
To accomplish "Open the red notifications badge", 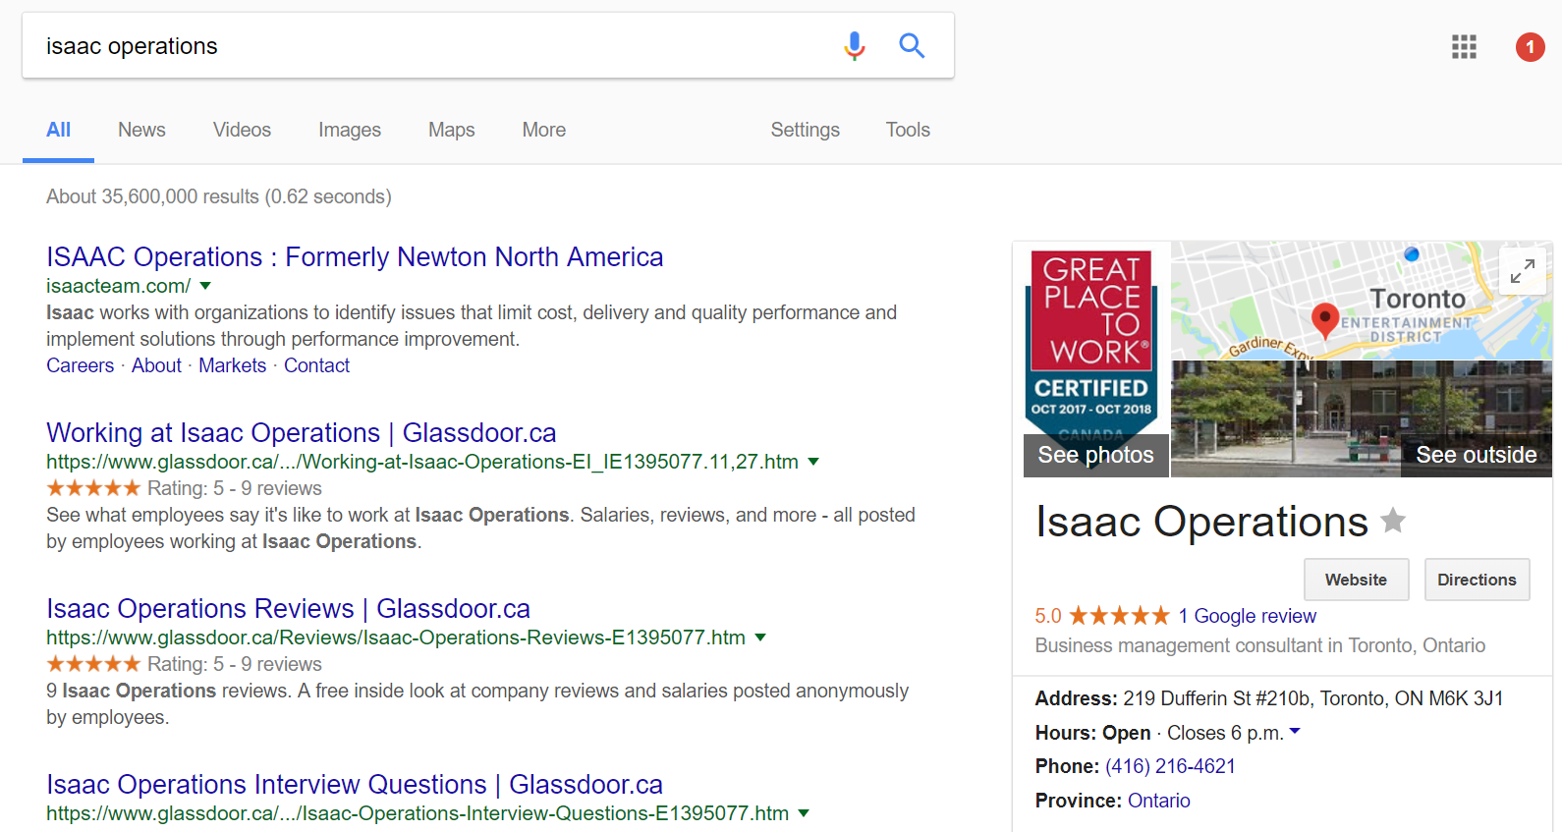I will (1530, 46).
